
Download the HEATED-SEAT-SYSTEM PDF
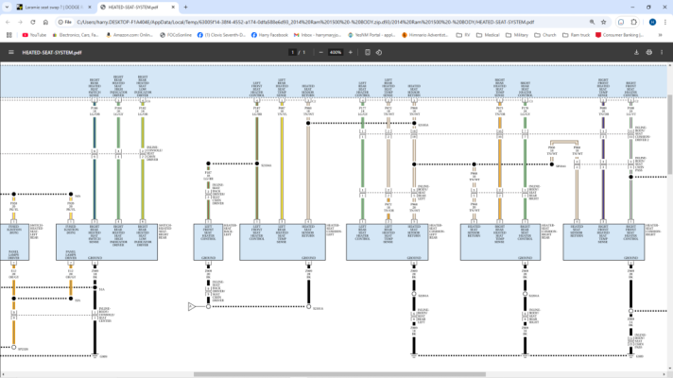pyautogui.click(x=636, y=52)
